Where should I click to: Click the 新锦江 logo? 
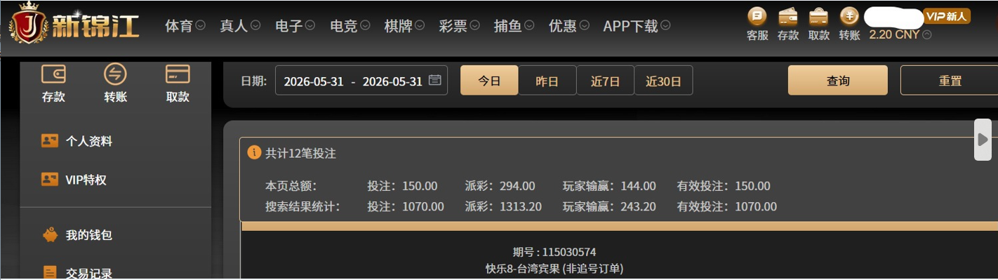click(74, 23)
